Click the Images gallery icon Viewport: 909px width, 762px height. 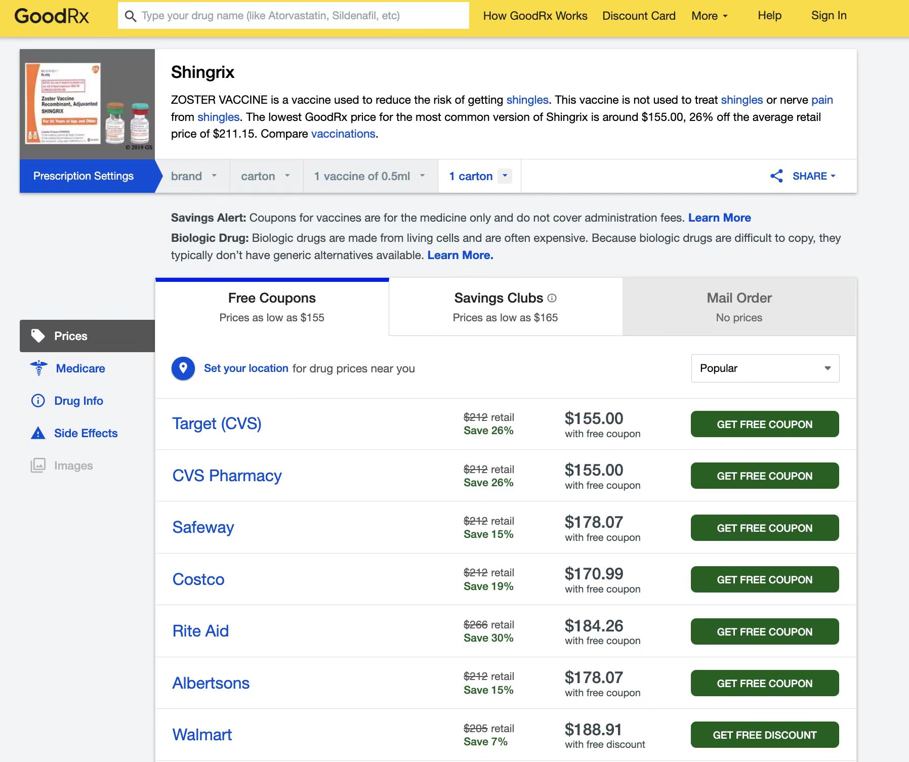pyautogui.click(x=38, y=465)
